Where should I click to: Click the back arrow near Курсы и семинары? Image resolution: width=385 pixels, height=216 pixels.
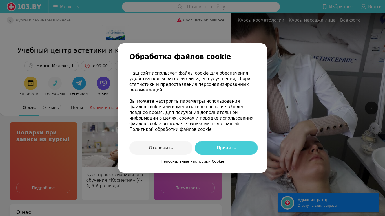[x=10, y=20]
